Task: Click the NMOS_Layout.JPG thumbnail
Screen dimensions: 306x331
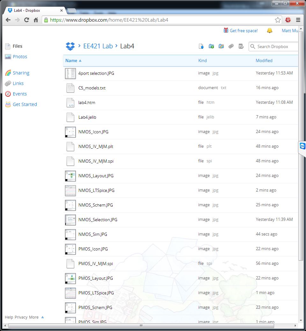Action: pos(70,176)
